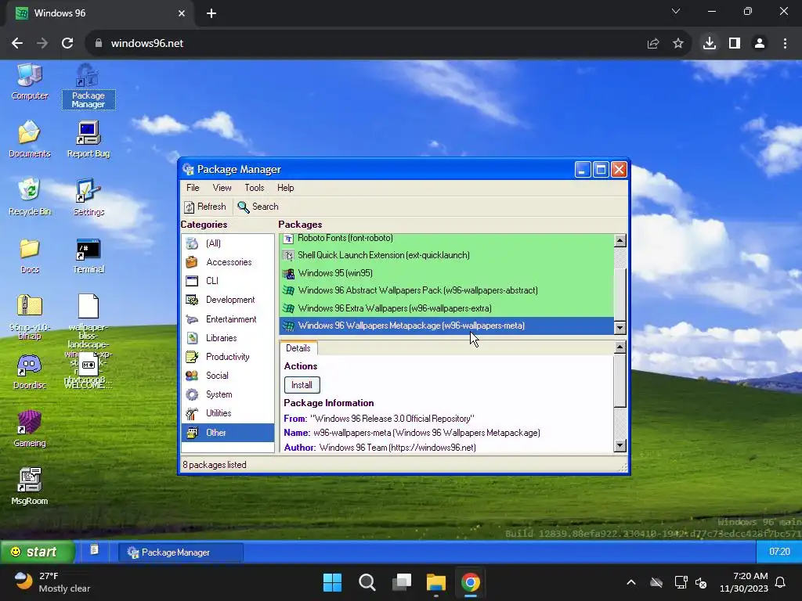This screenshot has height=601, width=802.
Task: Click details pane scroll up arrow
Action: [620, 347]
